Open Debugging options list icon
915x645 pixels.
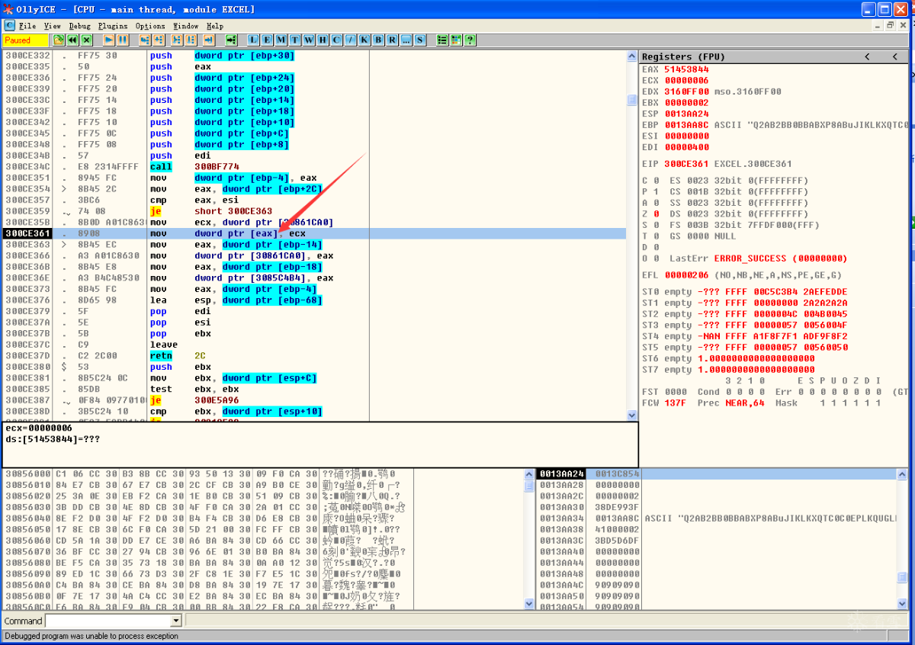pyautogui.click(x=442, y=40)
